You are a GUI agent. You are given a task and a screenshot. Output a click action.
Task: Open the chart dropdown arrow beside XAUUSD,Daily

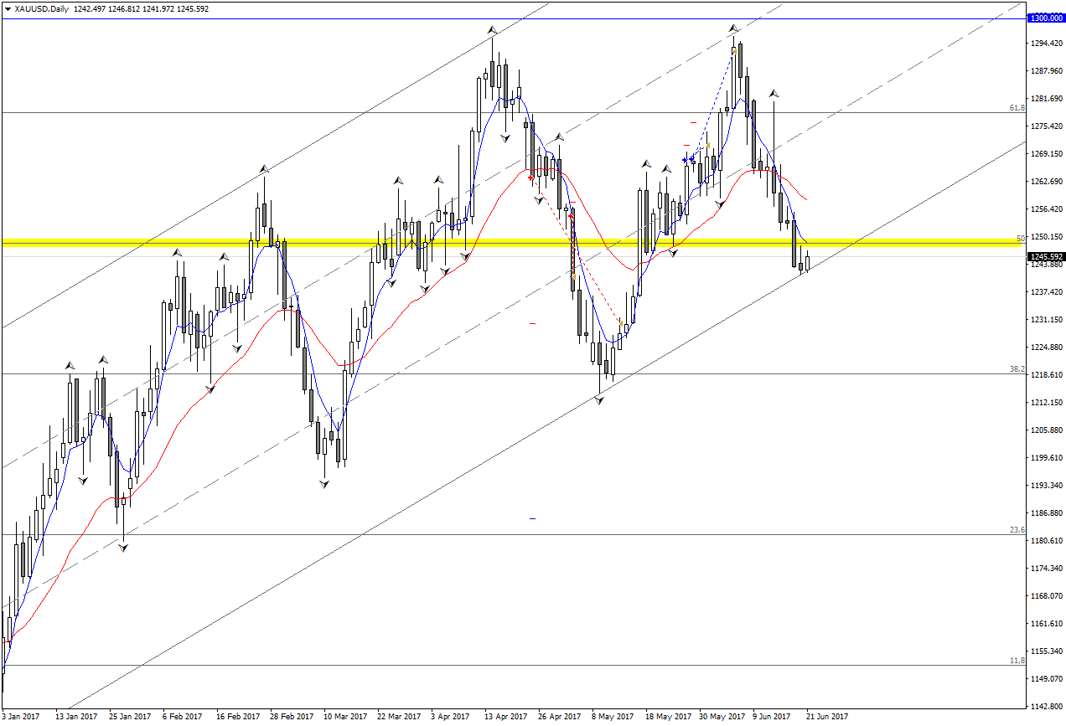pos(8,9)
